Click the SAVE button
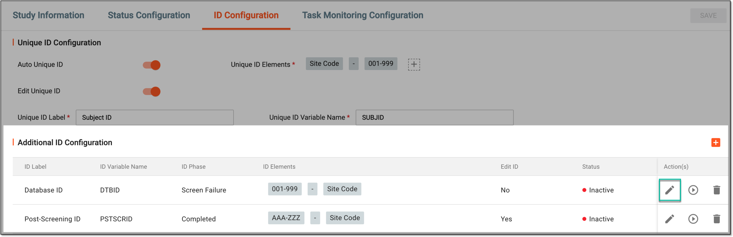 tap(708, 16)
